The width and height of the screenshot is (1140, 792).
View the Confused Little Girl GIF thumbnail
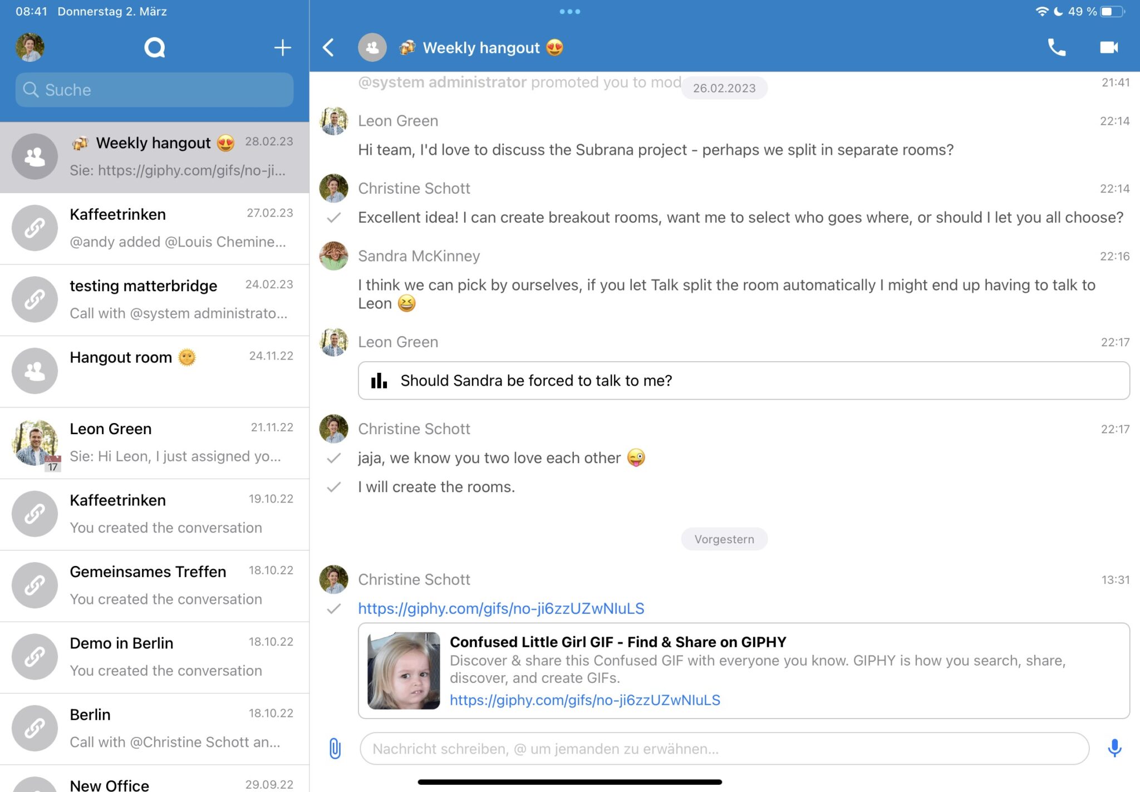coord(403,671)
